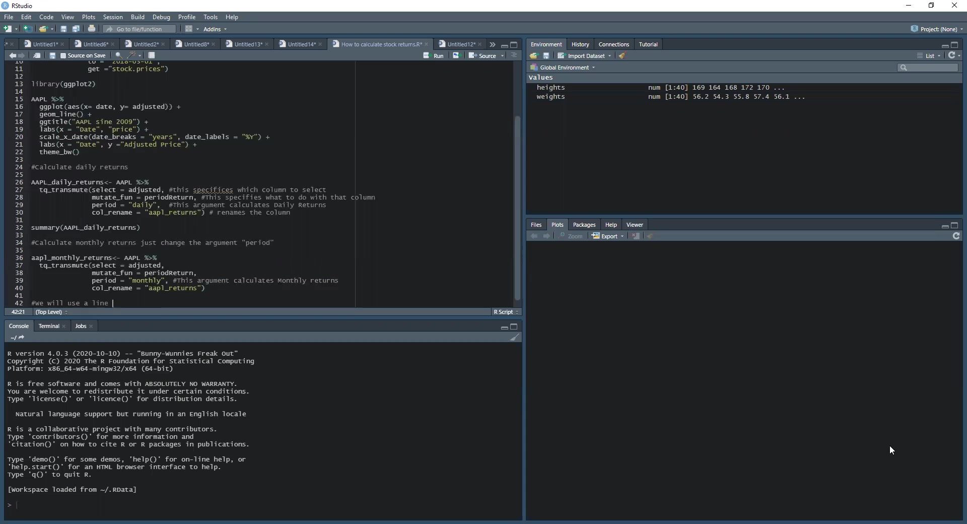Minimize the Console pane
This screenshot has width=967, height=524.
pyautogui.click(x=504, y=327)
